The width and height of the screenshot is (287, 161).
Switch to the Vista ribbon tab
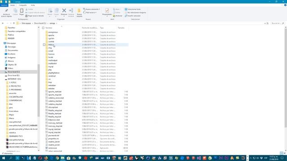33,5
